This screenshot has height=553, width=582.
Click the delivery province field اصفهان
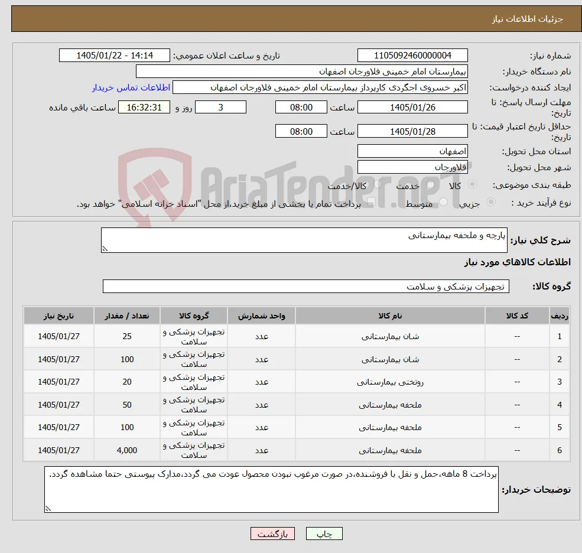pos(412,151)
